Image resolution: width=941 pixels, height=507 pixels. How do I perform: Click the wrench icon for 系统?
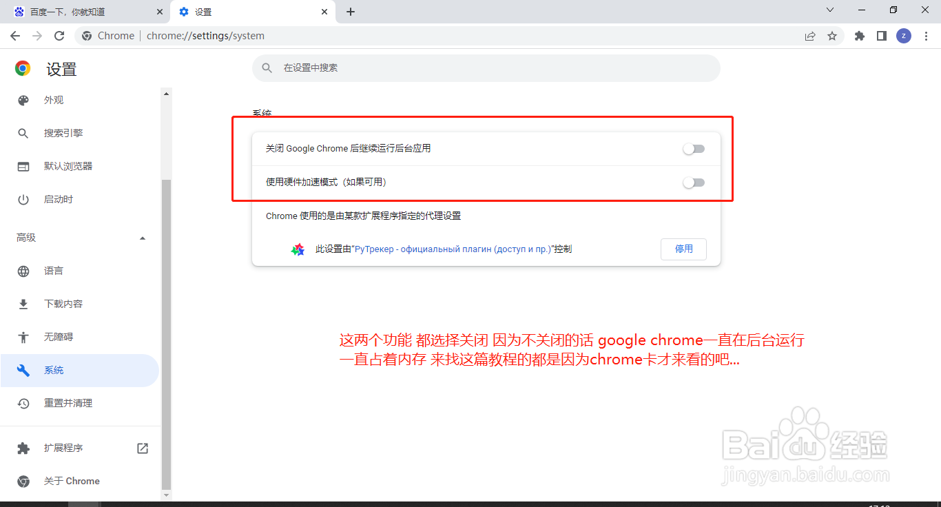pyautogui.click(x=23, y=371)
